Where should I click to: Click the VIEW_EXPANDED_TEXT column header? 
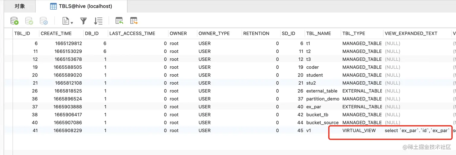[x=411, y=33]
